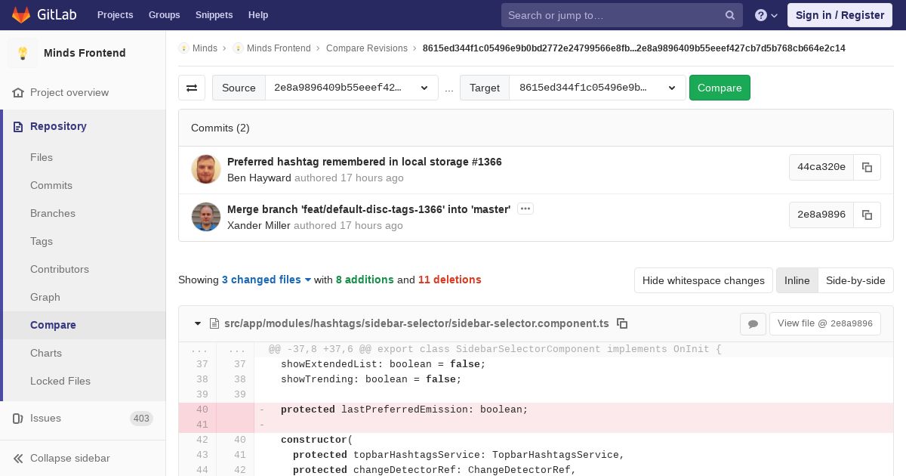Open the help question mark menu

[x=766, y=15]
